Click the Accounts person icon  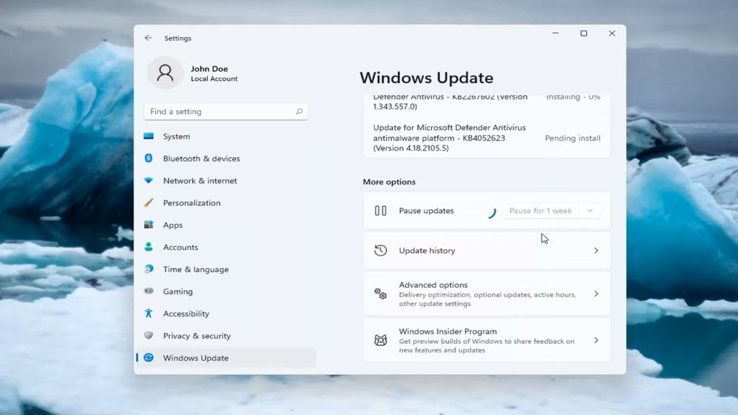(149, 247)
